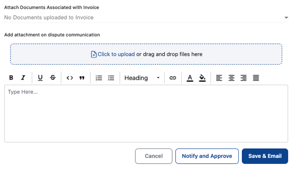Click the Save & Email button
The height and width of the screenshot is (169, 292).
265,156
